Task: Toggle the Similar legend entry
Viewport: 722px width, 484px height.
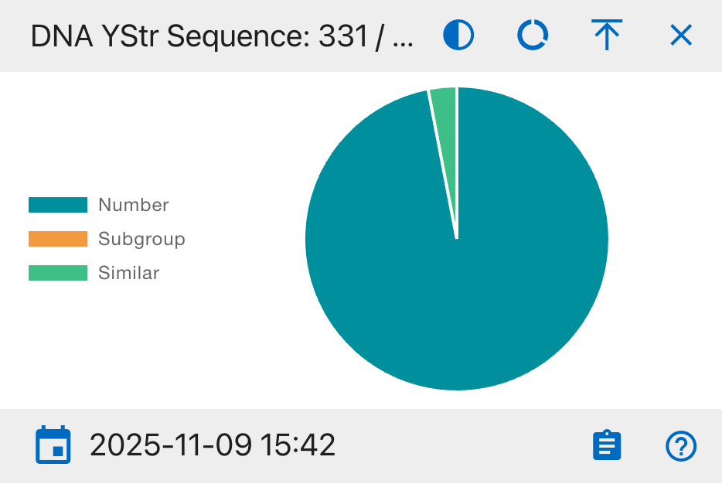Action: tap(94, 273)
